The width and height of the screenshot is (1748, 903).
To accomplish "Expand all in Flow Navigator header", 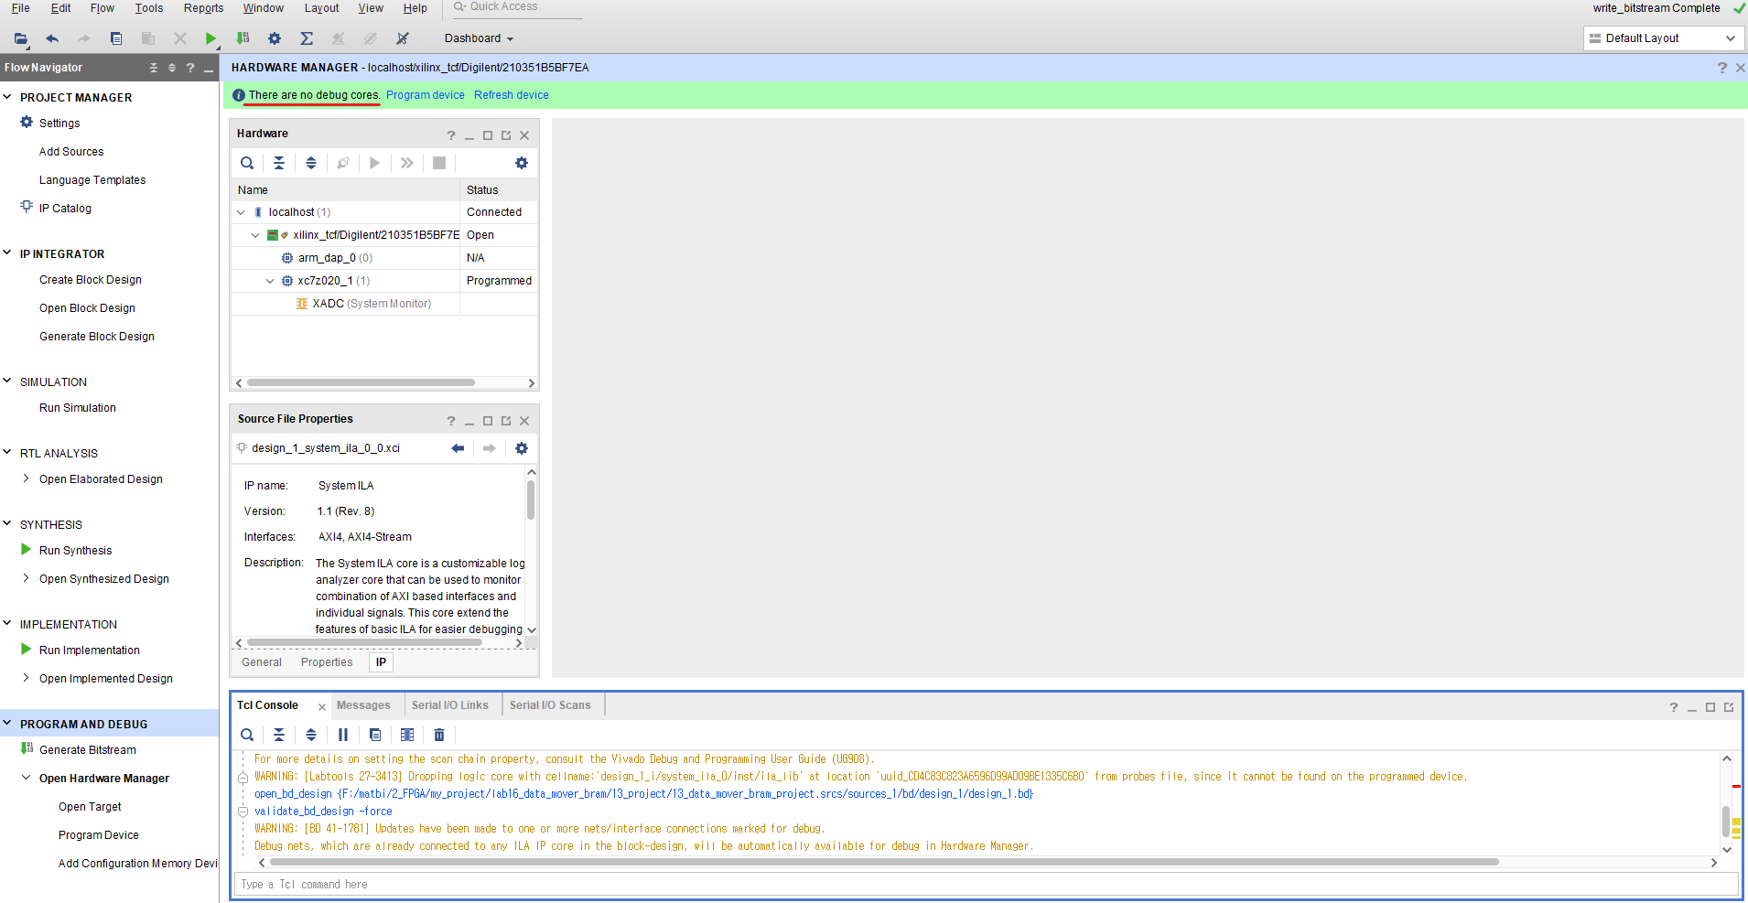I will pyautogui.click(x=172, y=68).
